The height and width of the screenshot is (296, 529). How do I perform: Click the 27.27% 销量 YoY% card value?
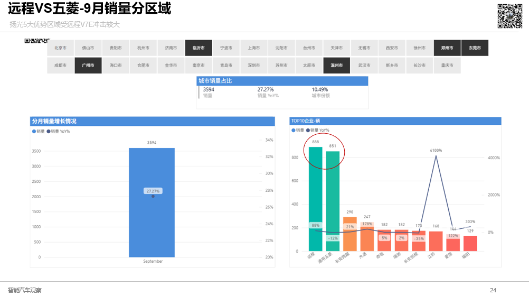pyautogui.click(x=266, y=89)
